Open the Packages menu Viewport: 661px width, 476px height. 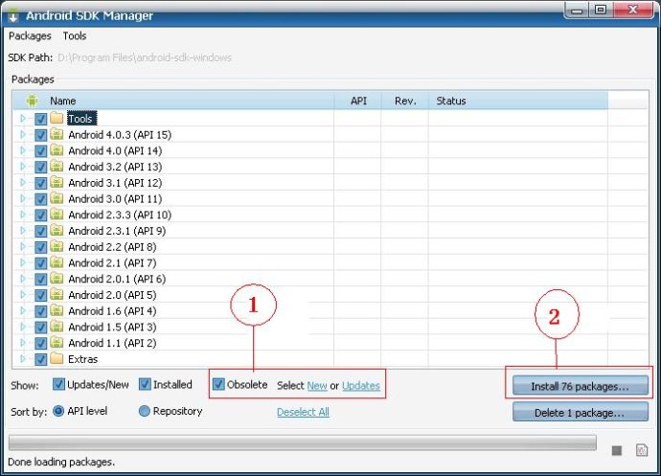30,36
